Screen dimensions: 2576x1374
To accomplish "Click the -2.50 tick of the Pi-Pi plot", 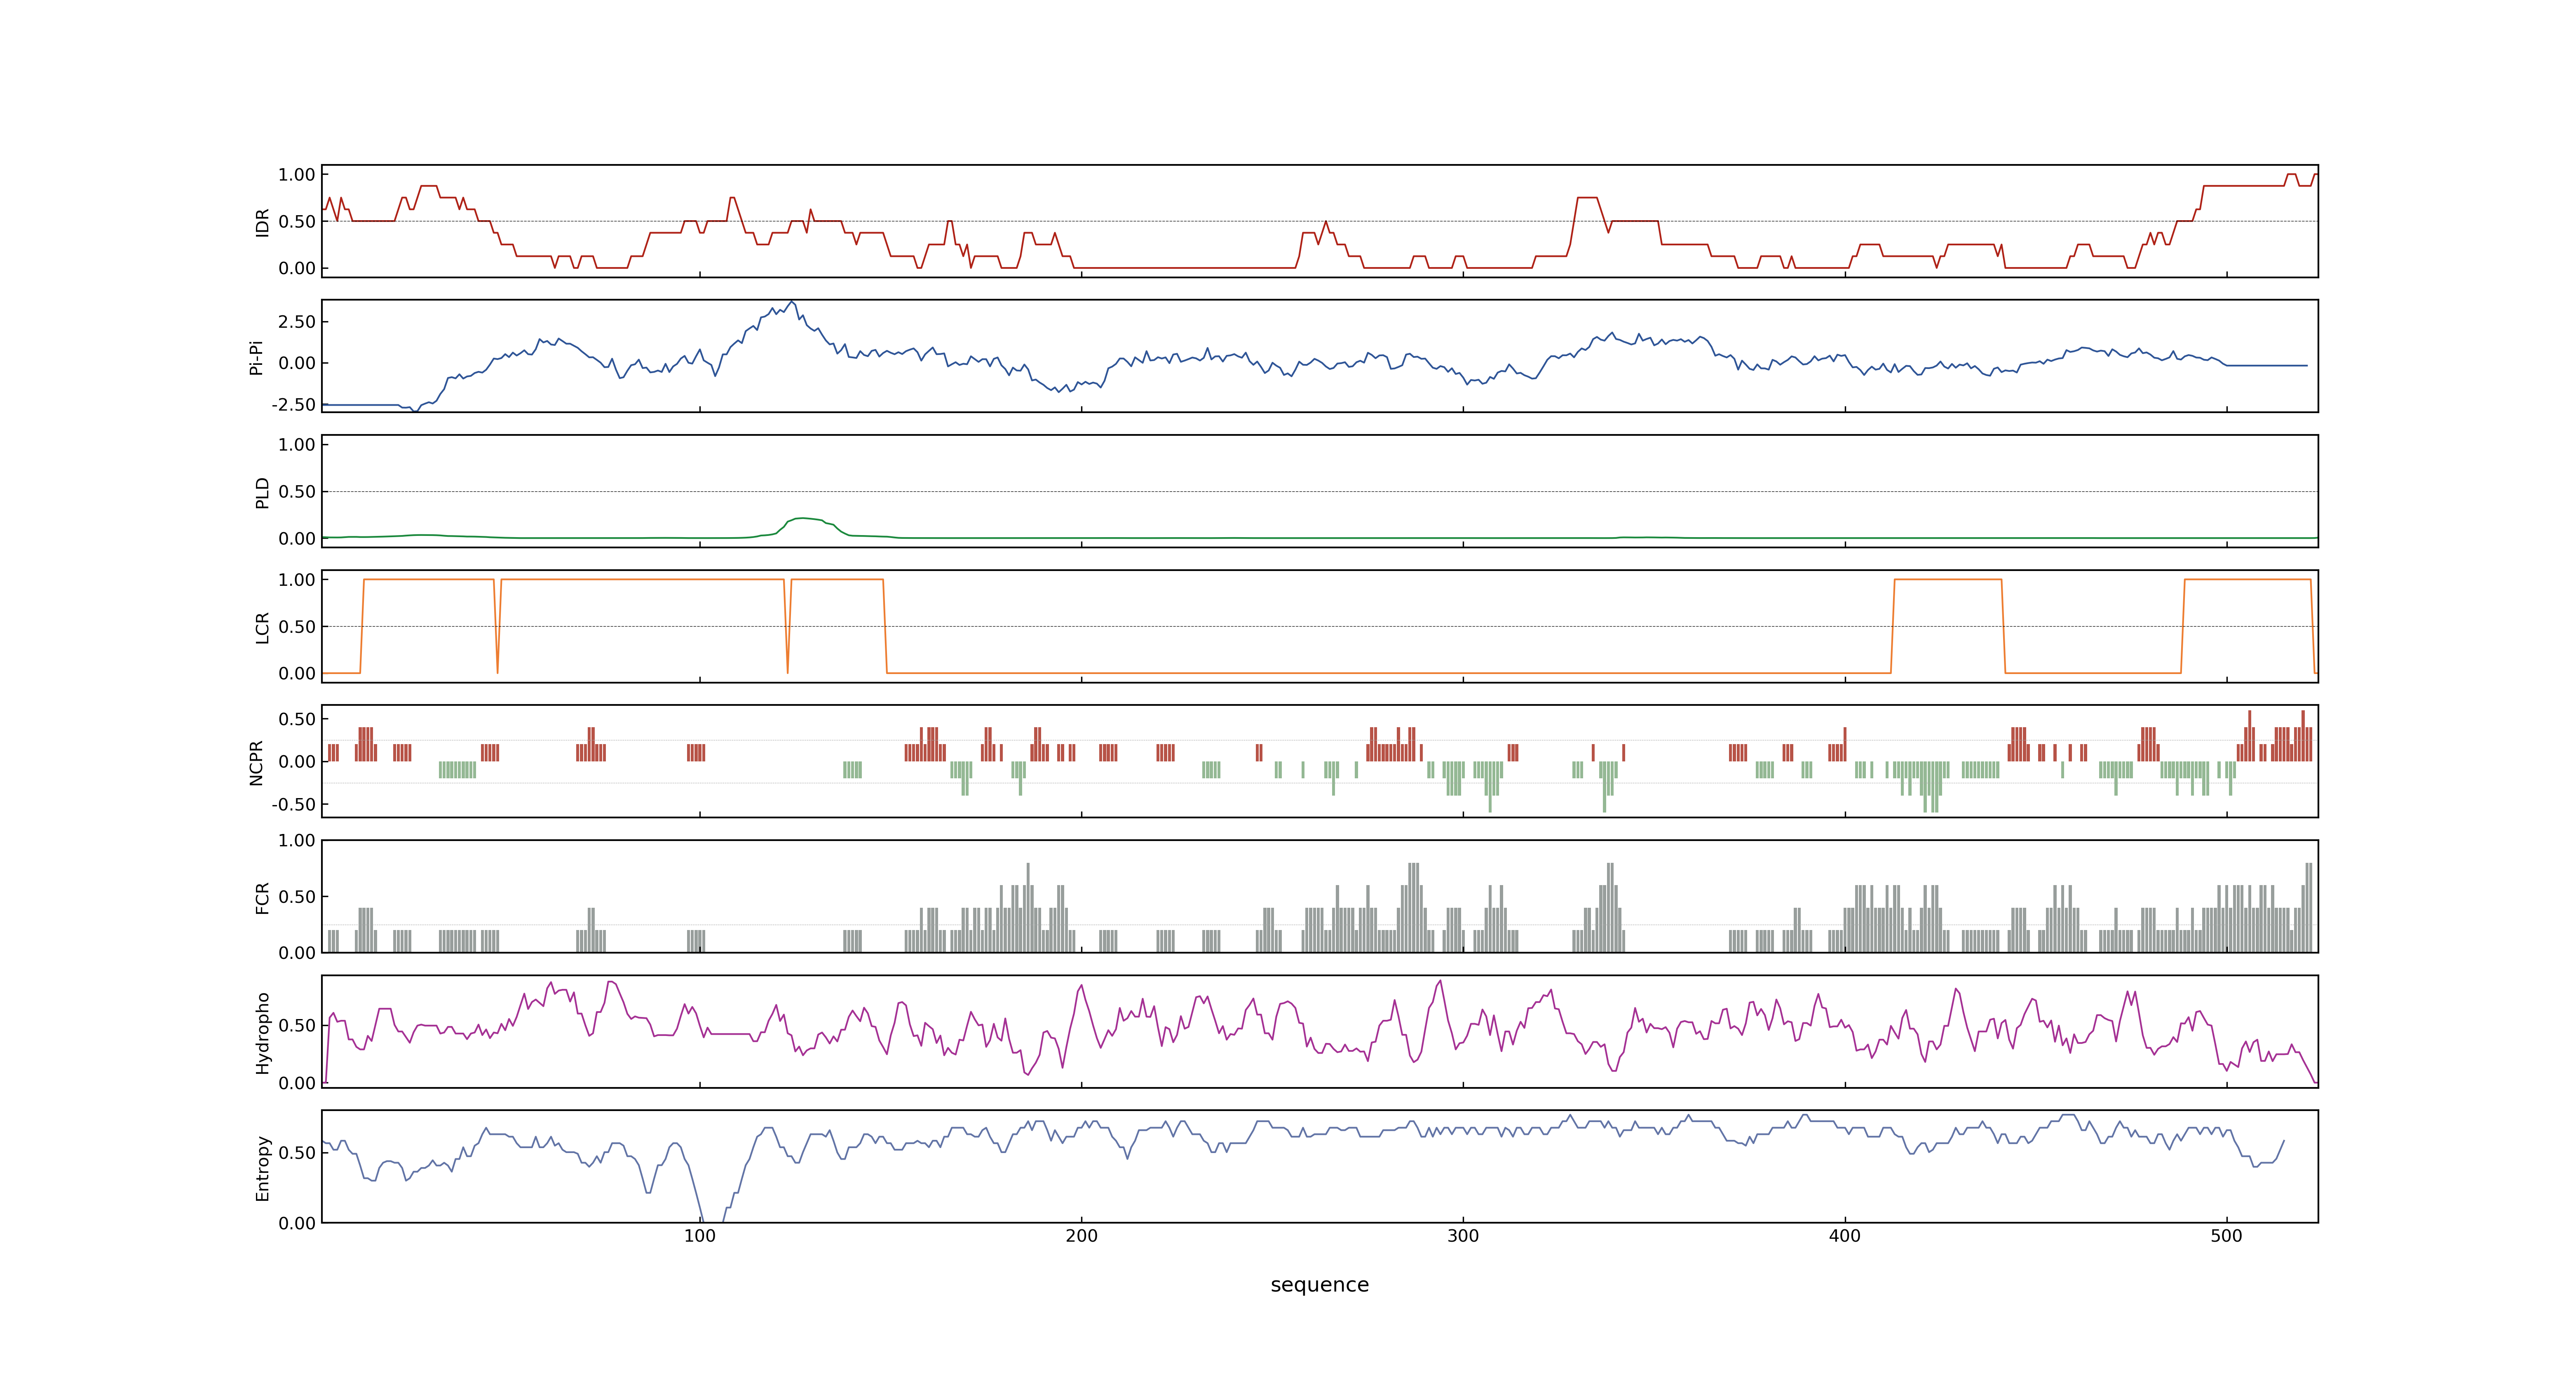I will (293, 405).
